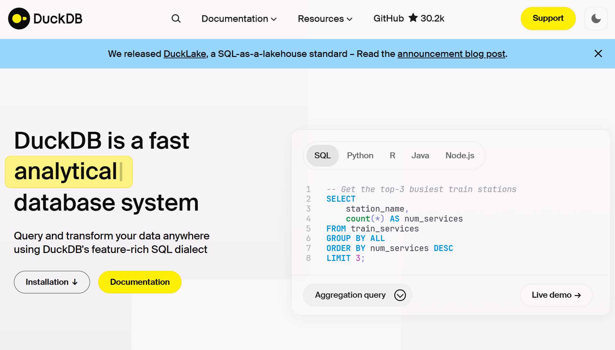Toggle dark mode with the moon icon

596,19
